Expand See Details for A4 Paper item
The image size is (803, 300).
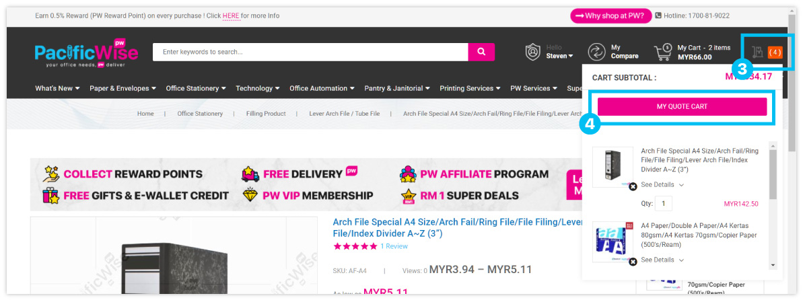662,260
